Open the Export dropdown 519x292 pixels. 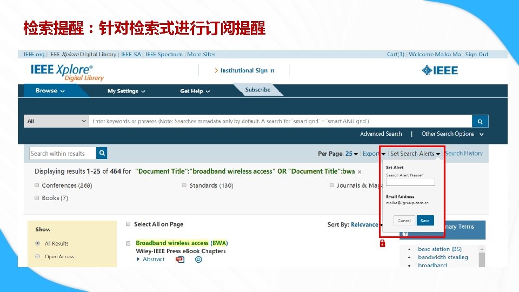[374, 154]
